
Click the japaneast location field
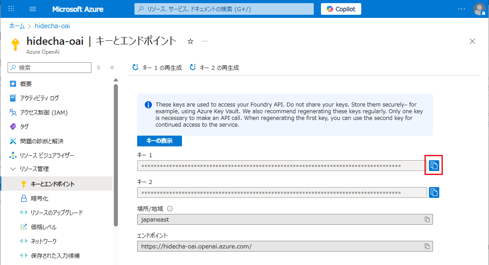[285, 219]
